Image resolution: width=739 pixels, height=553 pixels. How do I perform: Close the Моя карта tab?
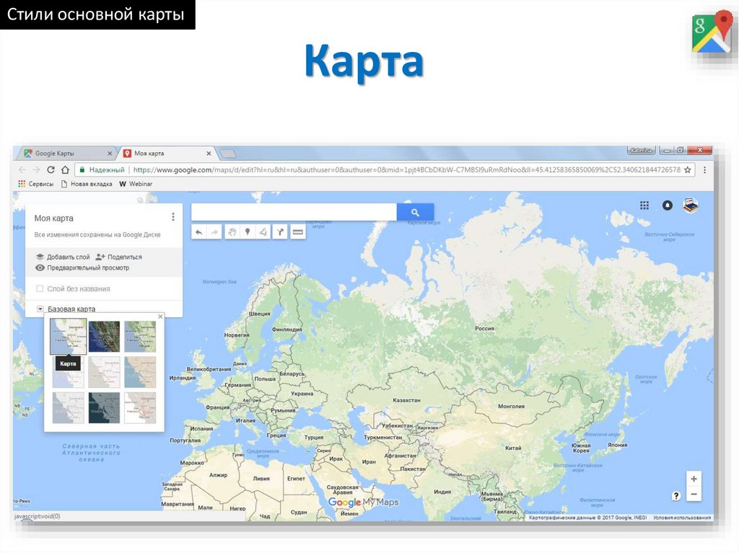point(209,154)
